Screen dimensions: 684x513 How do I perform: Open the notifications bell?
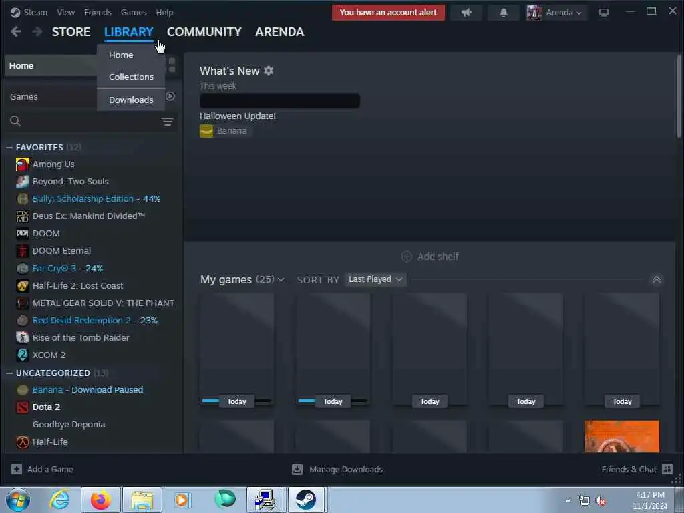[504, 12]
